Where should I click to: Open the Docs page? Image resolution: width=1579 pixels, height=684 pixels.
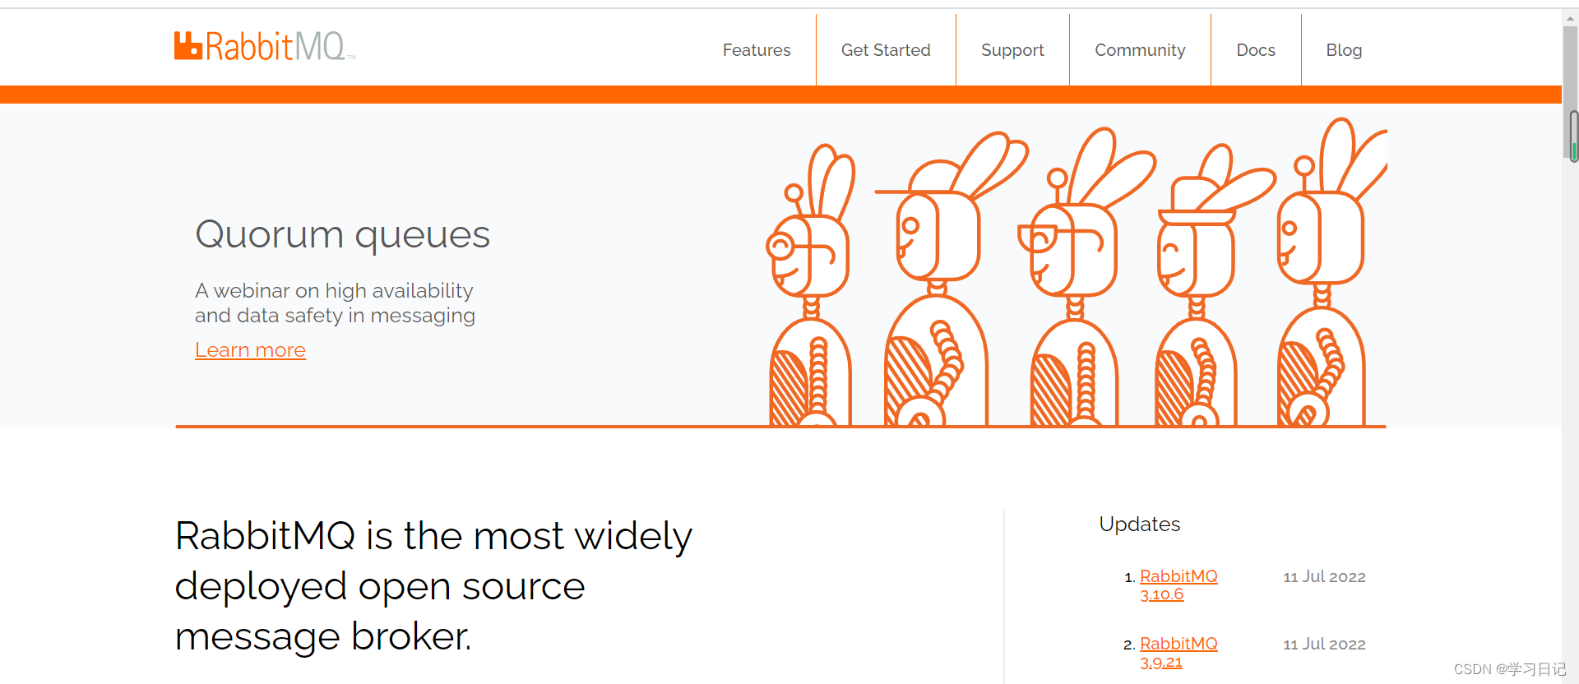click(x=1256, y=50)
